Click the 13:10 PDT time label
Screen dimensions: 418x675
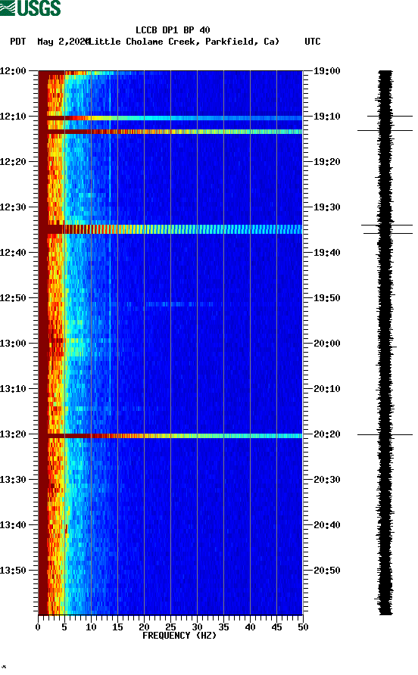click(x=13, y=389)
